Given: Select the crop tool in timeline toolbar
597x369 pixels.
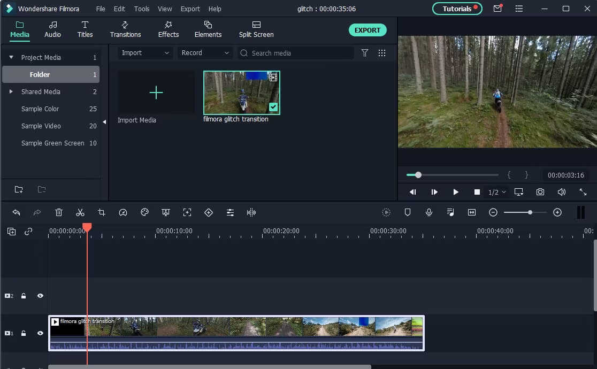Looking at the screenshot, I should click(x=102, y=212).
